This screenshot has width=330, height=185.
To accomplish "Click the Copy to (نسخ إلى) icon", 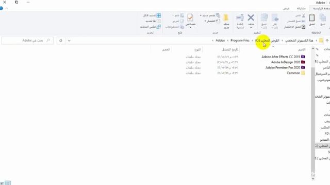I will 264,18.
